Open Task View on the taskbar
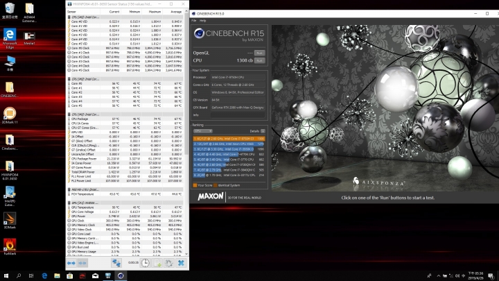 (x=31, y=276)
